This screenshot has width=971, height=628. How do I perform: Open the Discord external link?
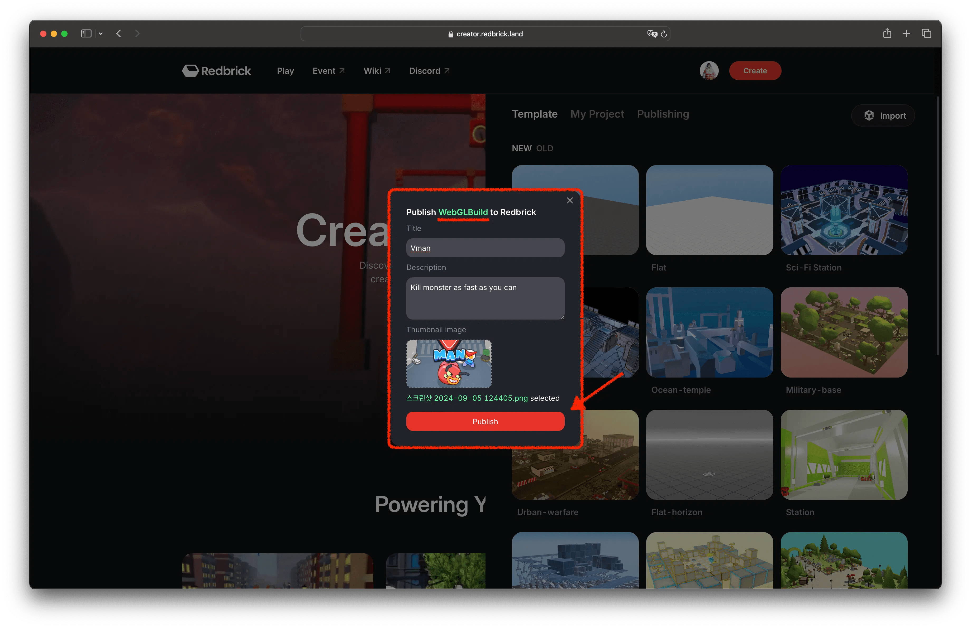pyautogui.click(x=429, y=71)
